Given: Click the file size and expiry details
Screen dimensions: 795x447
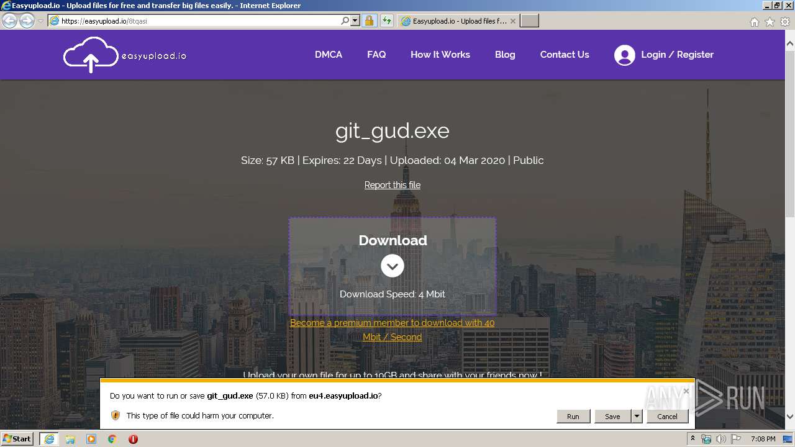Looking at the screenshot, I should [392, 160].
